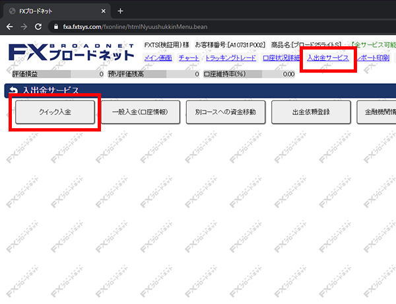Open a new browser tab

(x=121, y=11)
